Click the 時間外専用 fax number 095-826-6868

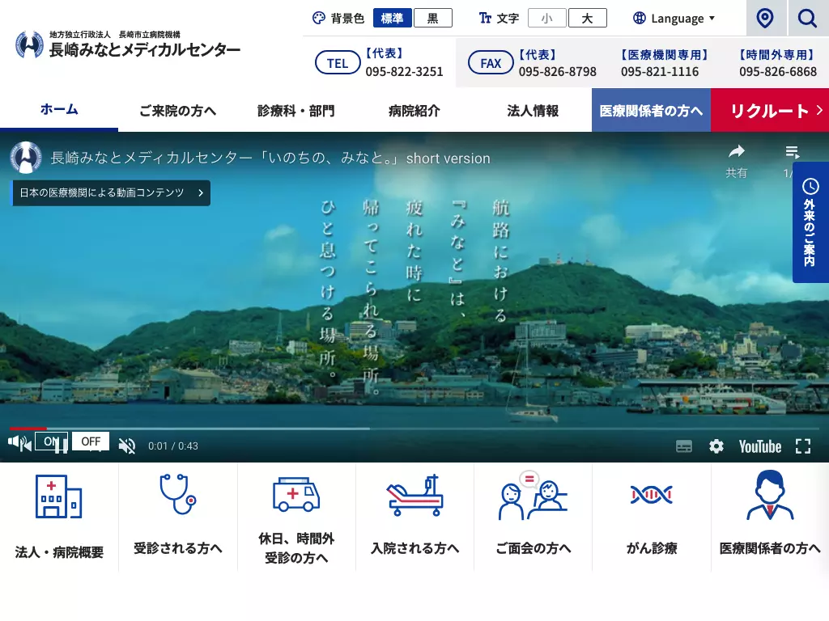pos(778,71)
